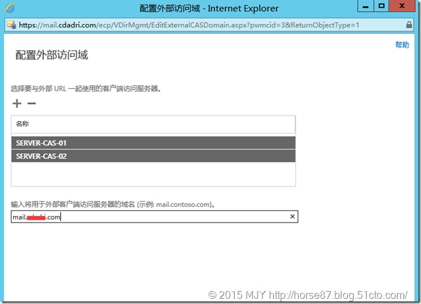Click the window title bar text

(209, 8)
